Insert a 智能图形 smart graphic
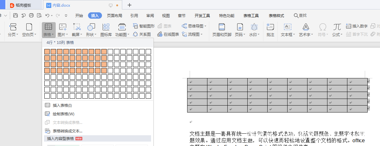Screen dimensions: 380x146 [x=144, y=26]
